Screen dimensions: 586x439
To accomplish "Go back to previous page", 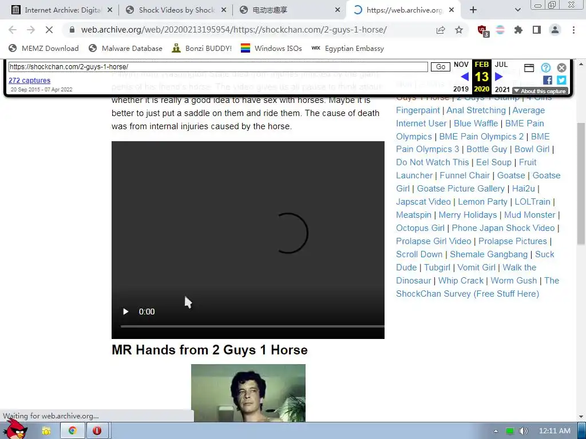I will click(x=13, y=30).
